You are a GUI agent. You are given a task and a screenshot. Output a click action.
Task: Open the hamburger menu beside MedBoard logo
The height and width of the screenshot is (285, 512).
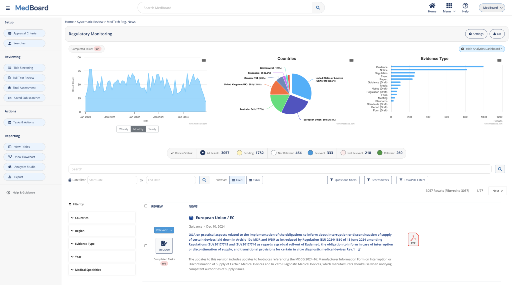tap(8, 7)
